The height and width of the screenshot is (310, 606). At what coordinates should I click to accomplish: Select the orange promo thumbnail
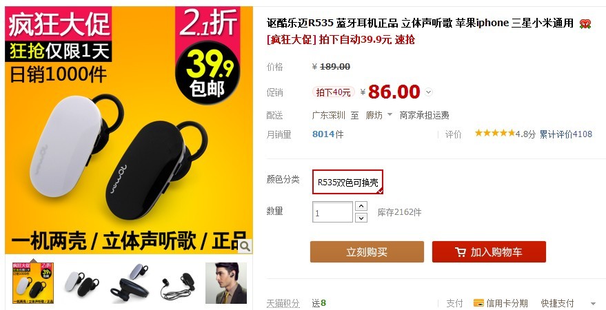(33, 283)
